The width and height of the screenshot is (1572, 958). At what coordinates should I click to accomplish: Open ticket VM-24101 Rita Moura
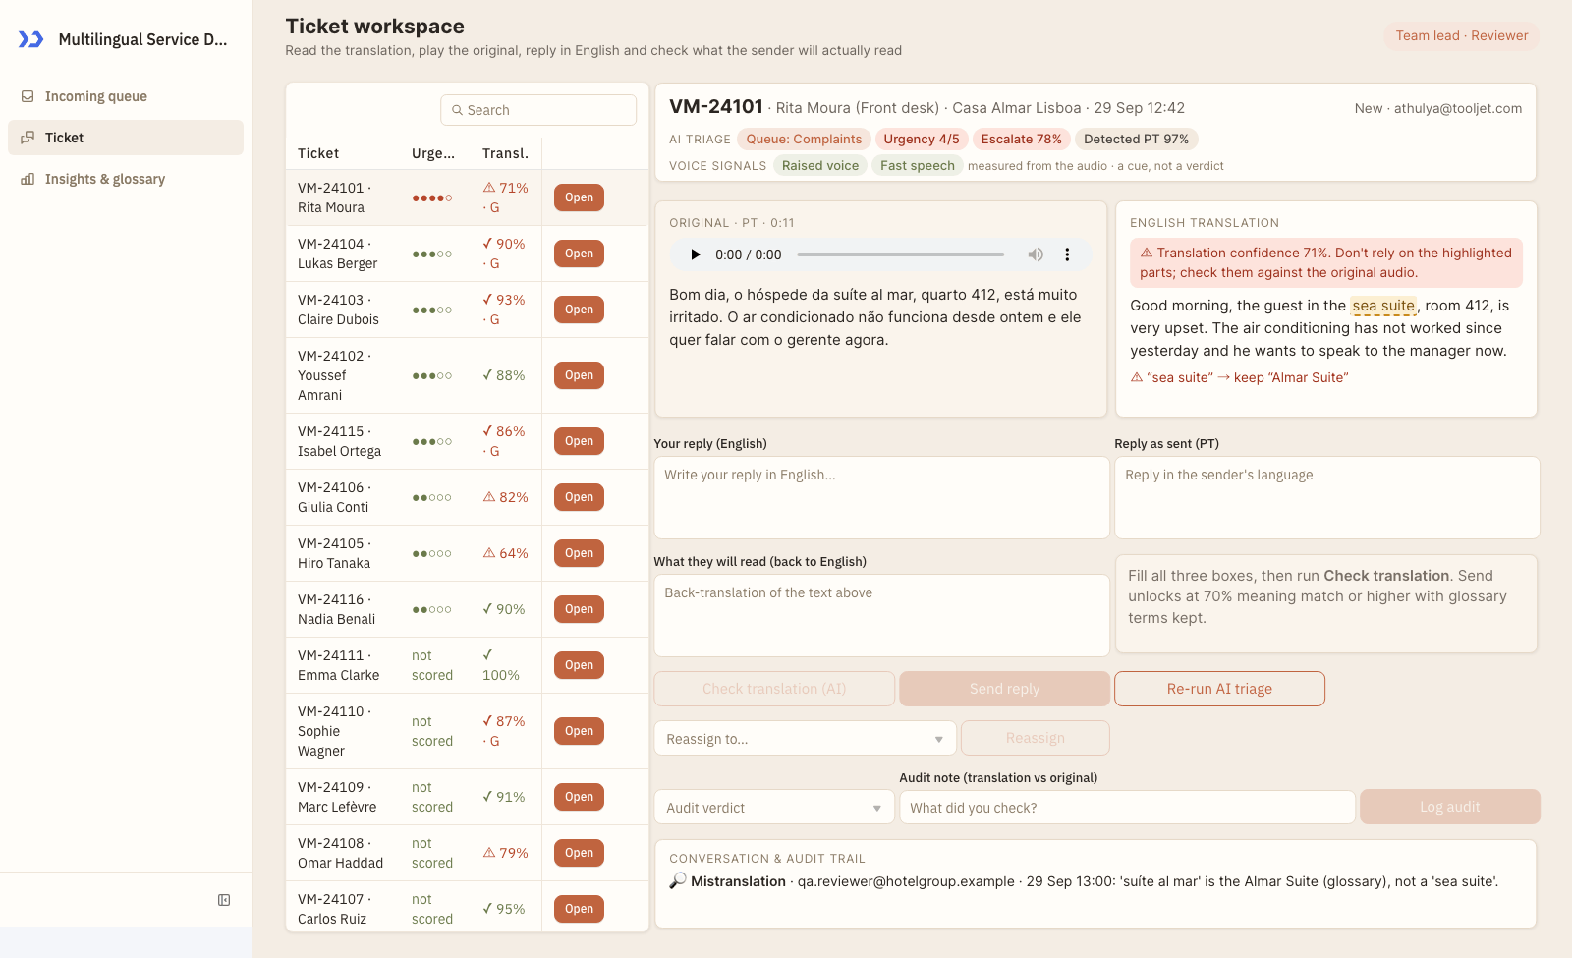(579, 197)
